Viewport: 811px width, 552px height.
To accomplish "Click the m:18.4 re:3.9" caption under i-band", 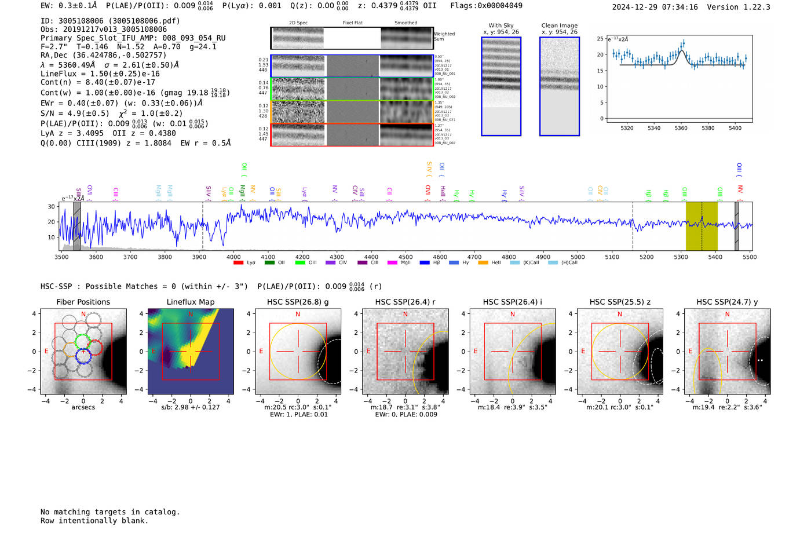I will (513, 407).
